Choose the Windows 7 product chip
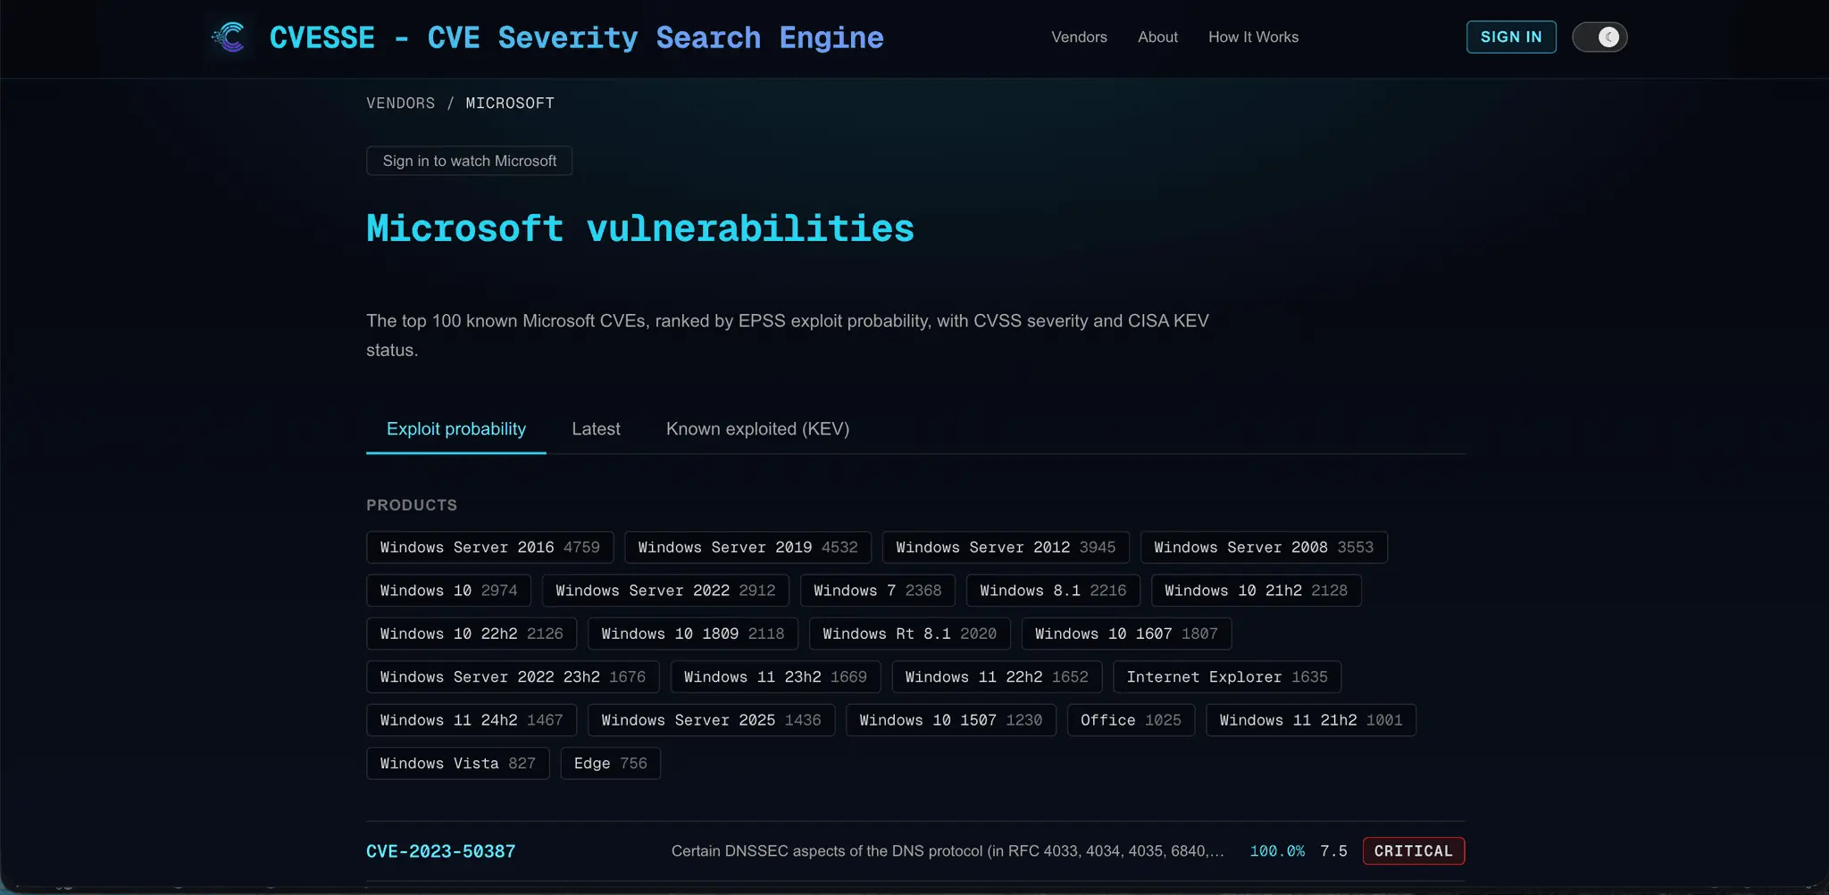1829x895 pixels. pos(877,591)
